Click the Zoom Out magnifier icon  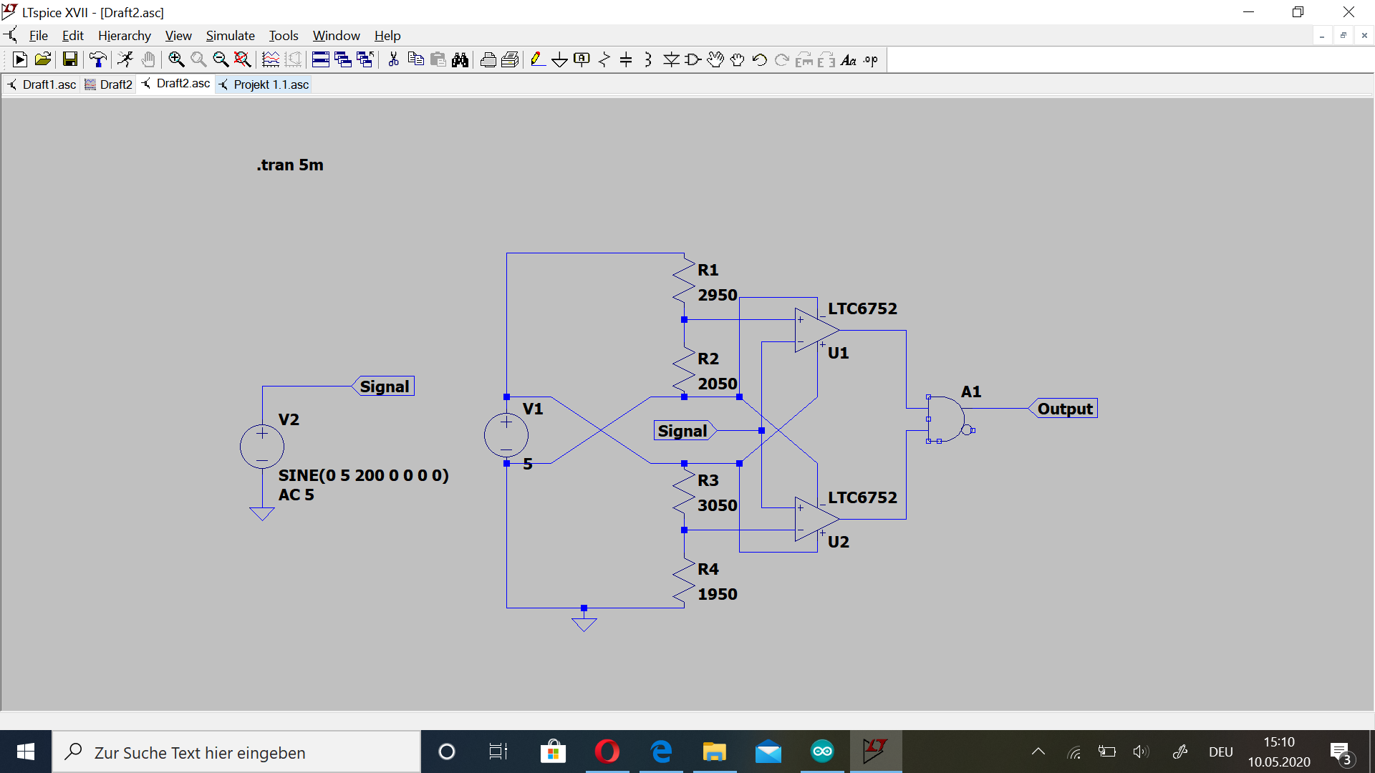[221, 60]
